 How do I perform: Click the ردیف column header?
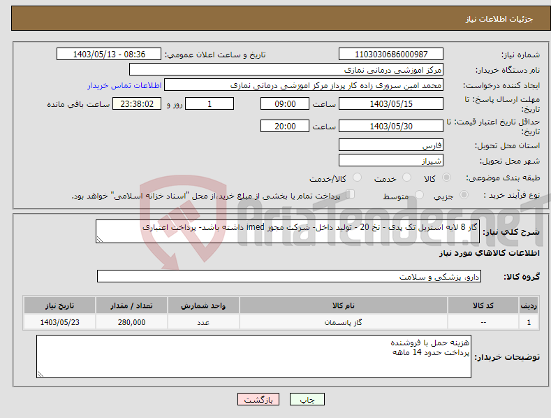[x=529, y=305]
